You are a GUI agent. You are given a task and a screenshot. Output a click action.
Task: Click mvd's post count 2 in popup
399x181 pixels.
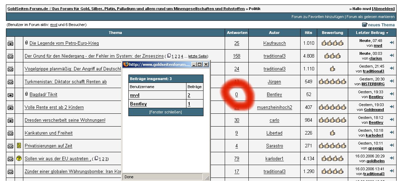[x=189, y=95]
